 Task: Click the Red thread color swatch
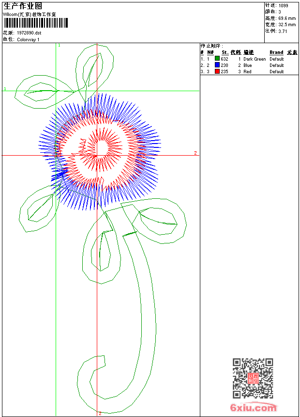[x=217, y=71]
